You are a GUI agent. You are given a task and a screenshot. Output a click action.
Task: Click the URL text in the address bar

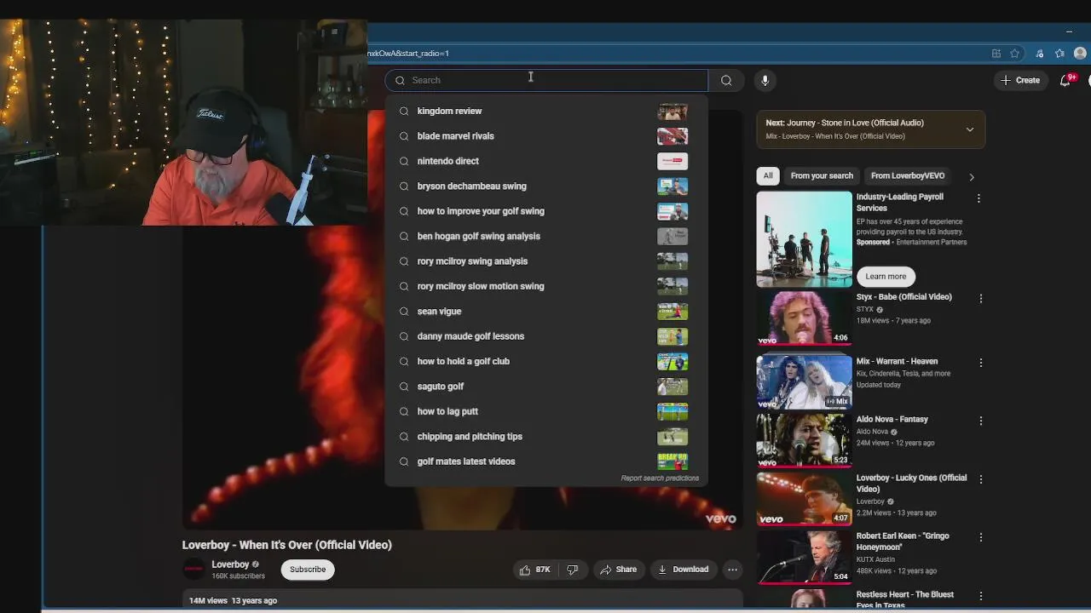[x=408, y=53]
